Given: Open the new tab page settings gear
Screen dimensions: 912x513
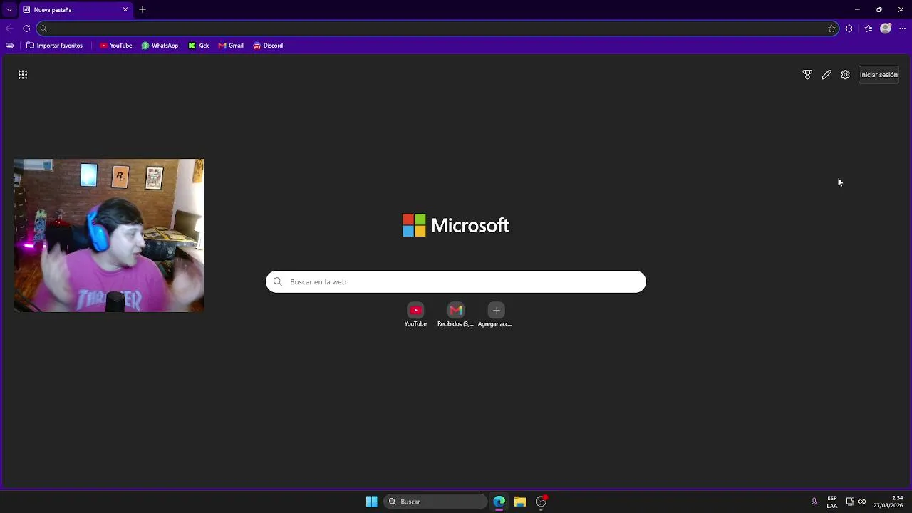Looking at the screenshot, I should (845, 75).
